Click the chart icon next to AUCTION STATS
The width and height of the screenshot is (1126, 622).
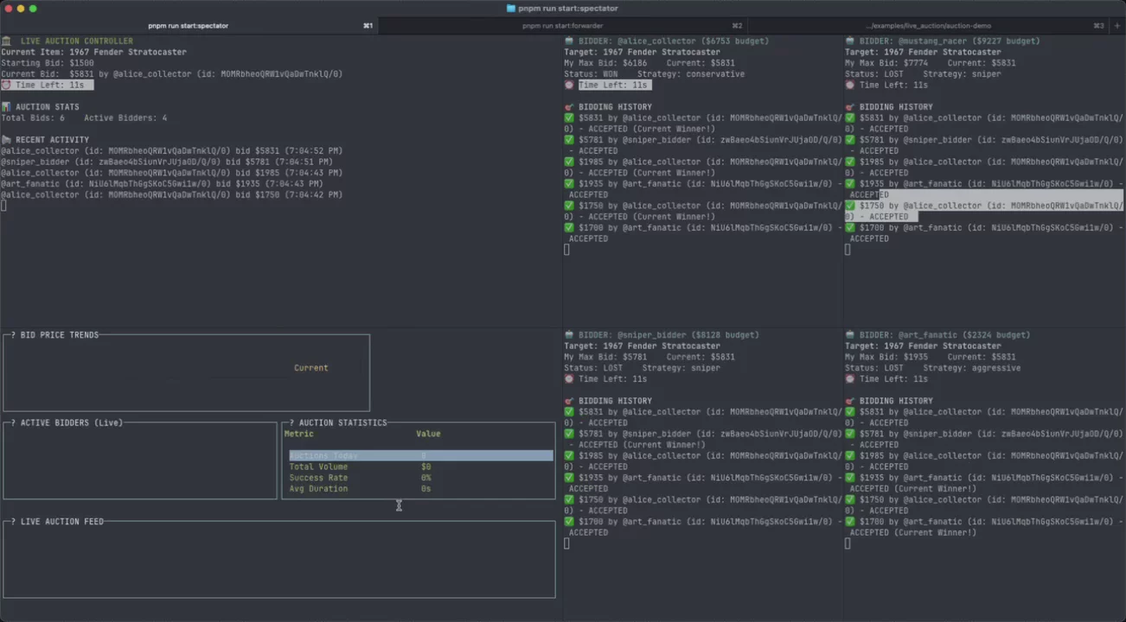coord(6,107)
